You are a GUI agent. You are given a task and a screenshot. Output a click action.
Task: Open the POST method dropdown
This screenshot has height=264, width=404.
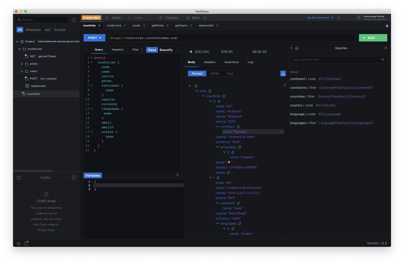pos(95,38)
